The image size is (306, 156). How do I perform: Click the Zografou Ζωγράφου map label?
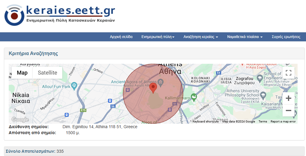244,81
